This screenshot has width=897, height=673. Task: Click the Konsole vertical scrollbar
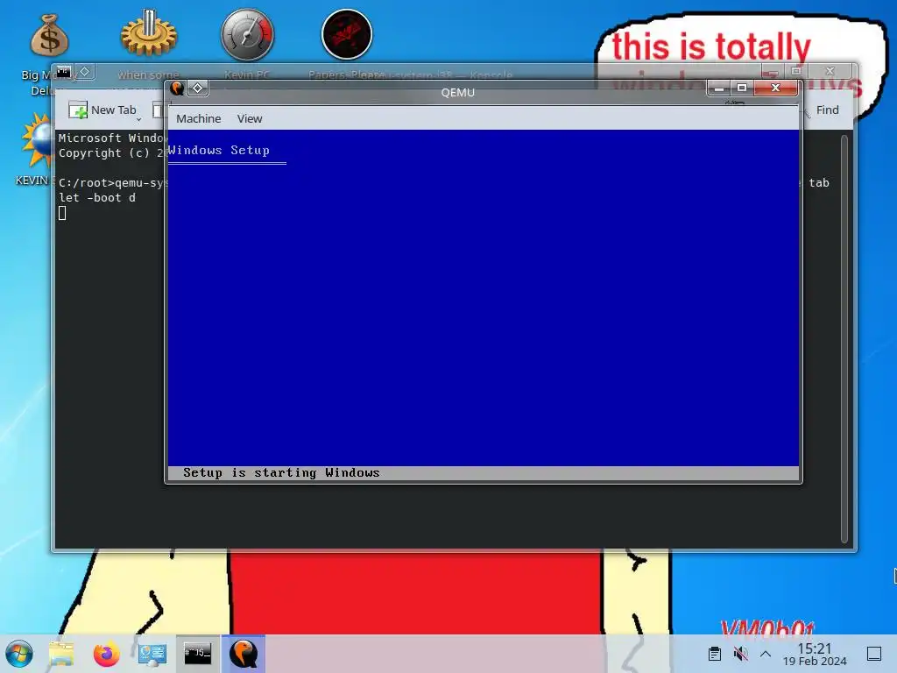844,339
